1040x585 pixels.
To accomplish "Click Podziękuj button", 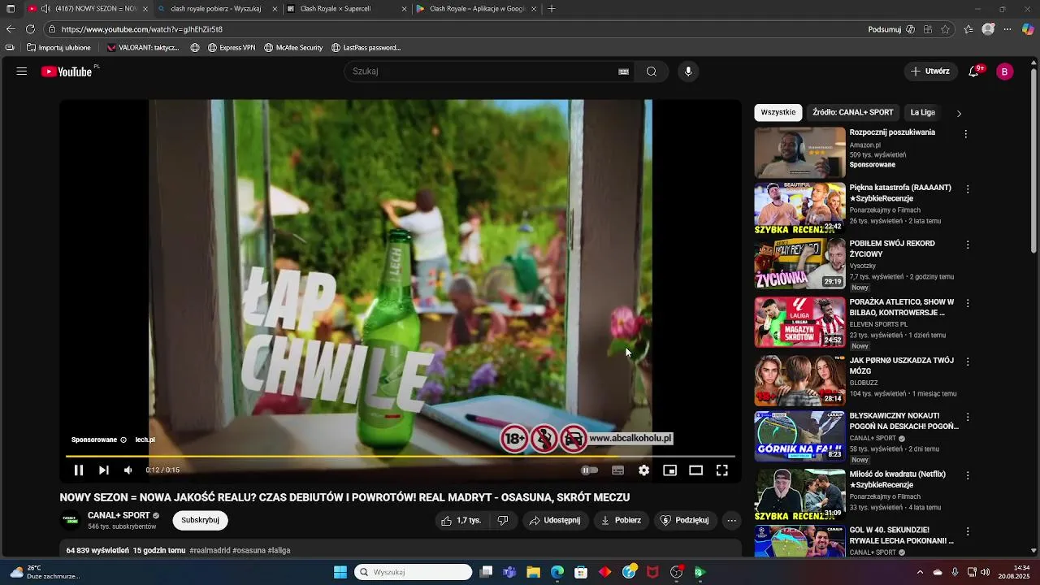I will [685, 520].
